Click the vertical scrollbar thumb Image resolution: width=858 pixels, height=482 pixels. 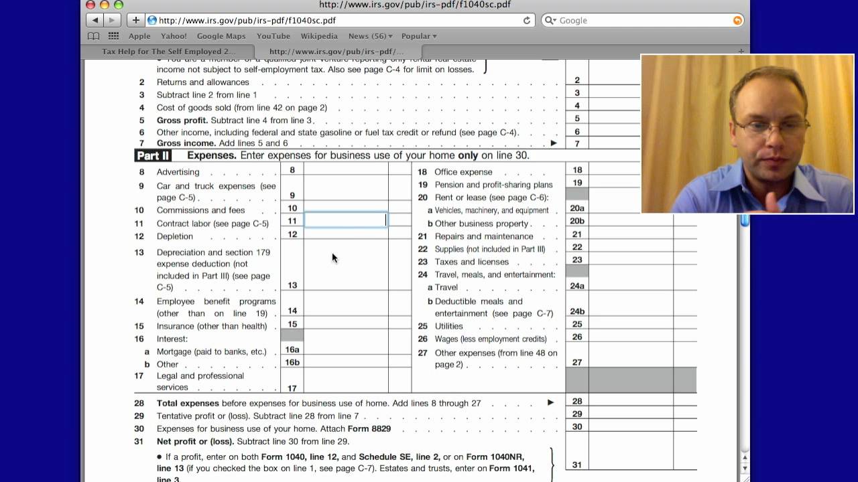pyautogui.click(x=745, y=220)
